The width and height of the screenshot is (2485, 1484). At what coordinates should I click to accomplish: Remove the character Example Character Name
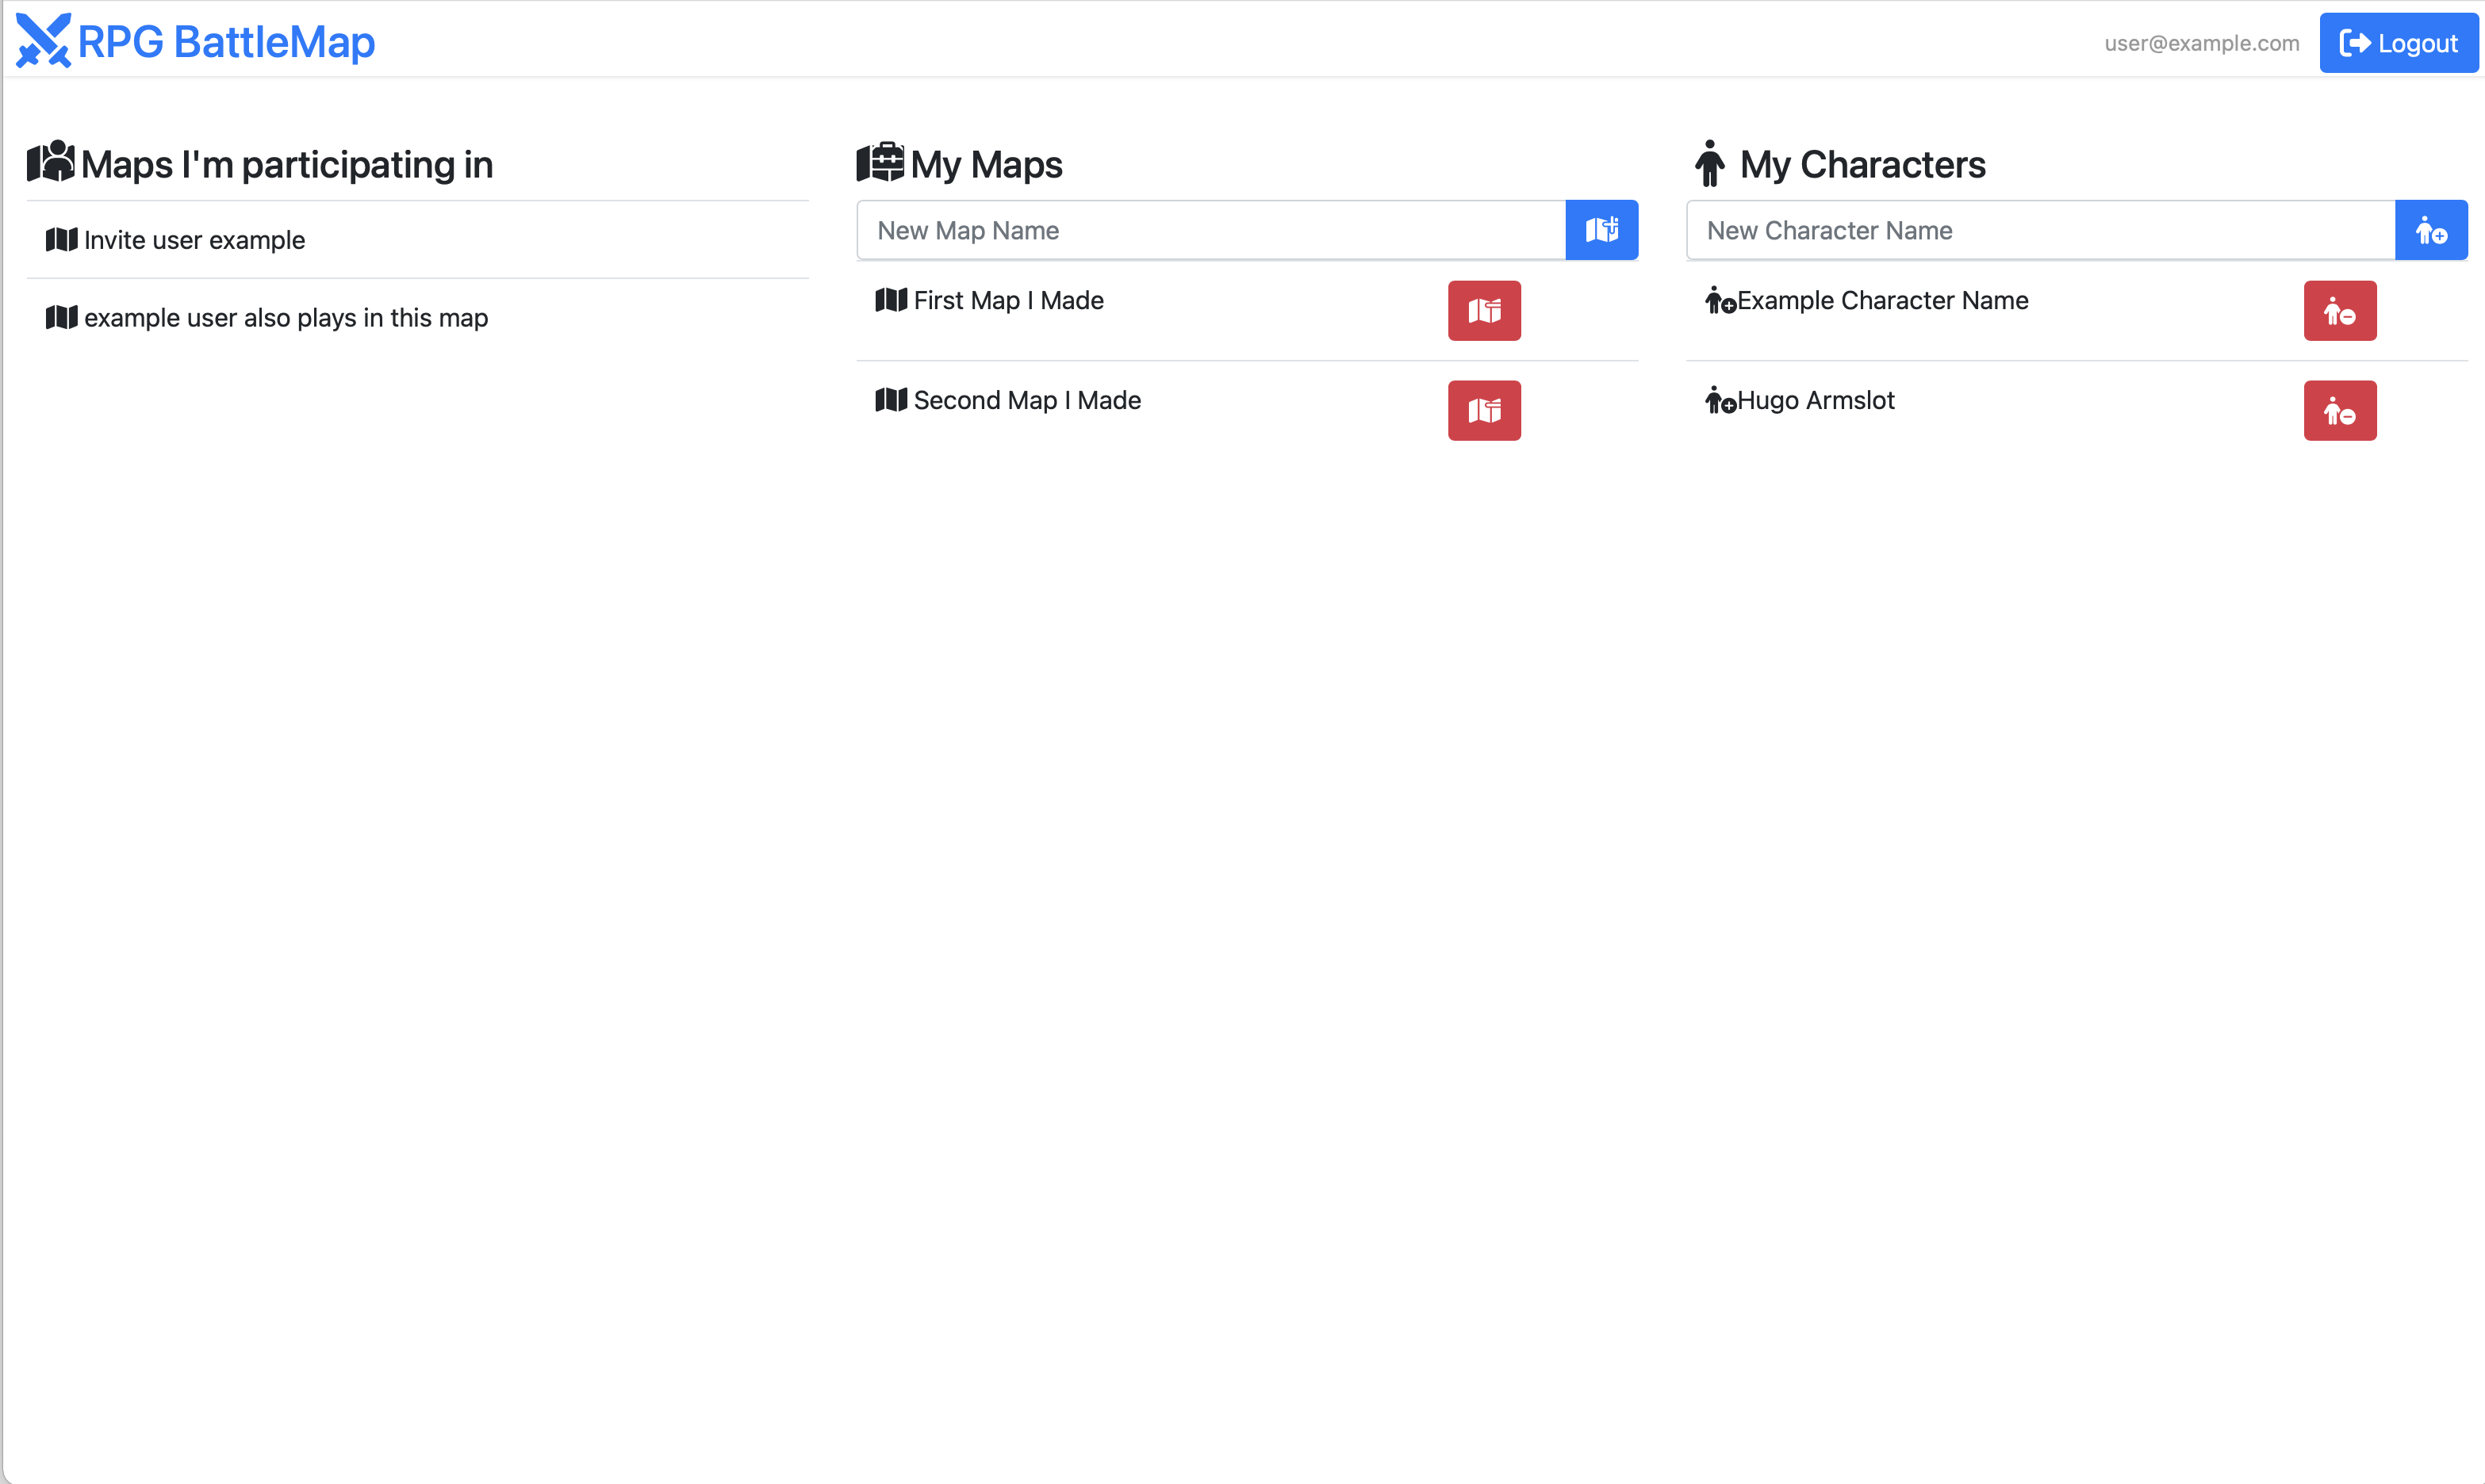(2340, 310)
